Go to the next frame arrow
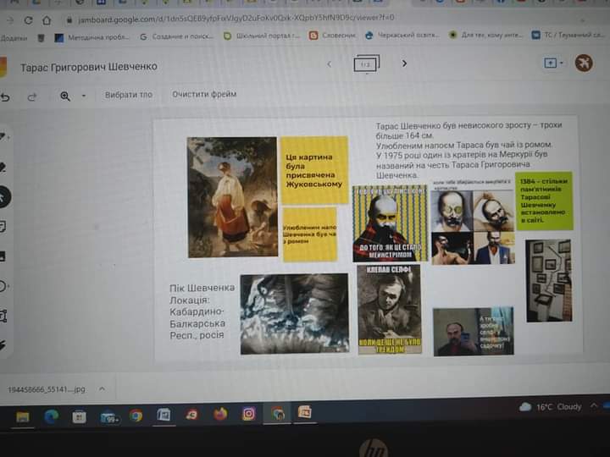610x457 pixels. (x=404, y=63)
